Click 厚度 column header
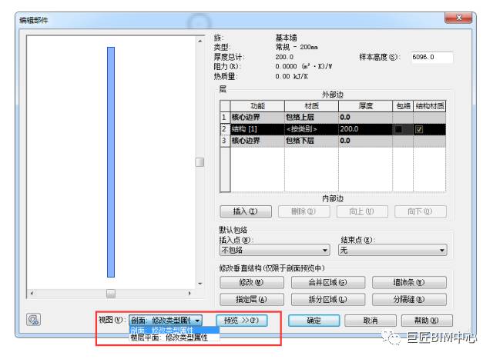 pyautogui.click(x=365, y=106)
